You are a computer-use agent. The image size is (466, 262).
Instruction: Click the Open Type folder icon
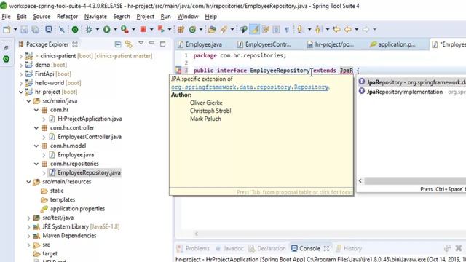point(212,29)
